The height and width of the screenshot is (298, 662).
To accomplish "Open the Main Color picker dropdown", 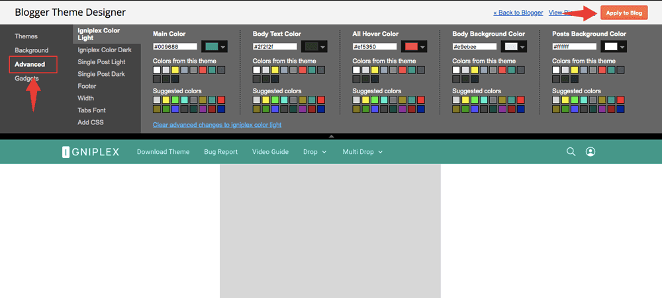I will pos(214,46).
